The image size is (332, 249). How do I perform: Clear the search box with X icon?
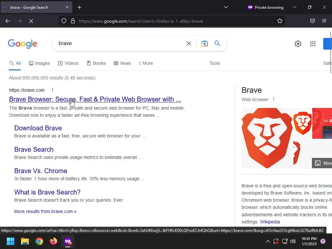pyautogui.click(x=188, y=43)
